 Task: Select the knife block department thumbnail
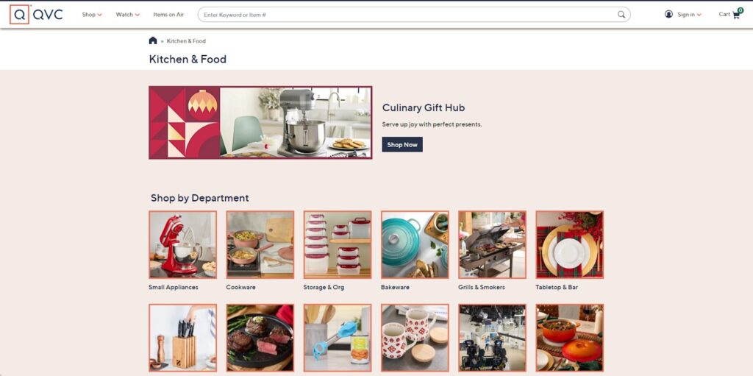183,338
